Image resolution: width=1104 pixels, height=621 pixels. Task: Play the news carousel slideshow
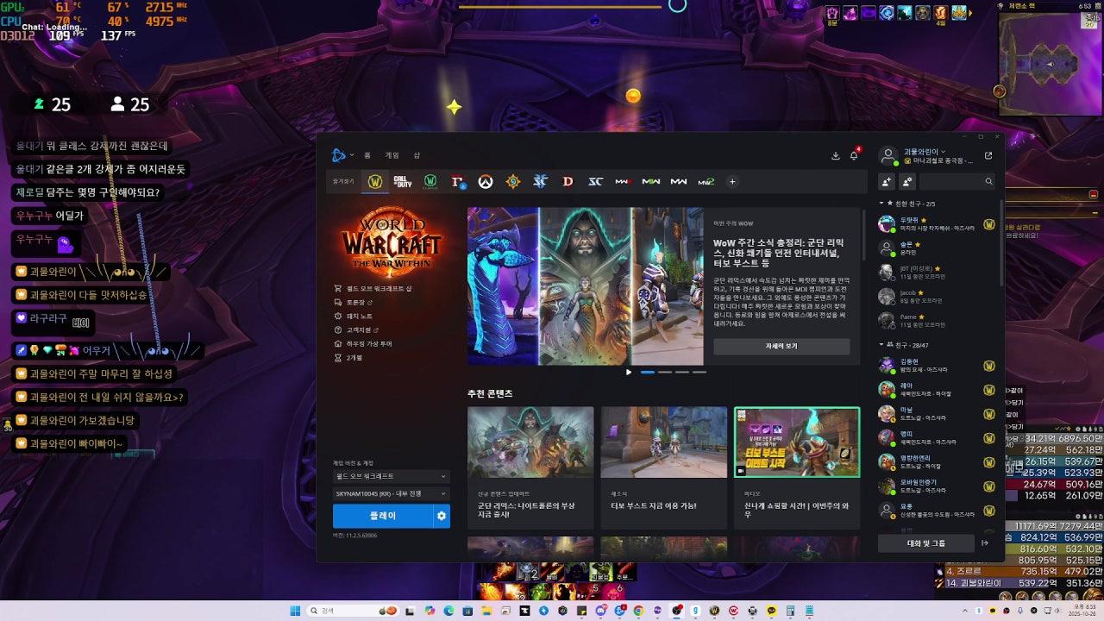coord(629,372)
